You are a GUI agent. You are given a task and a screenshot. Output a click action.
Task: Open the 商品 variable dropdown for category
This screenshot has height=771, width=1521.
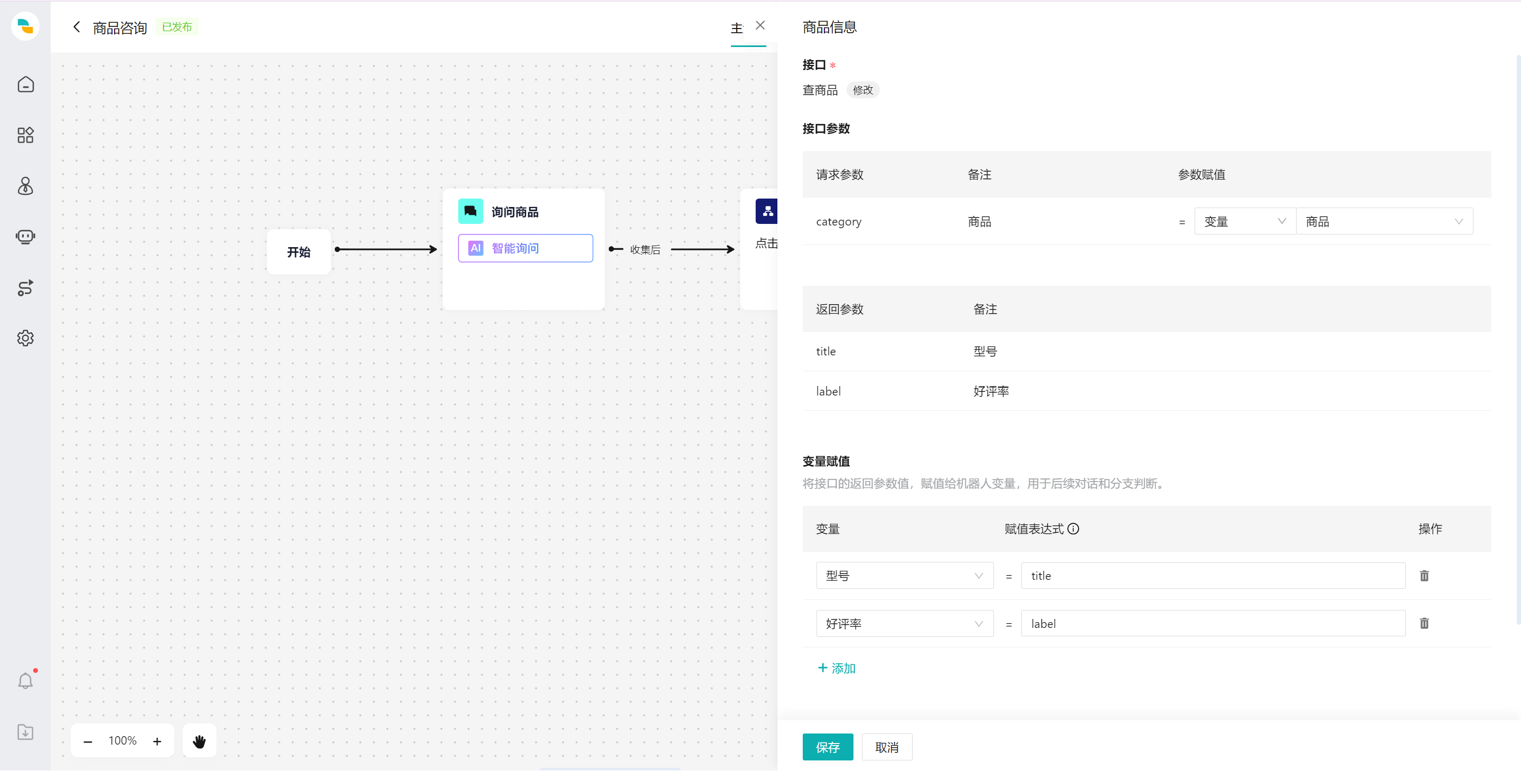[x=1385, y=221]
